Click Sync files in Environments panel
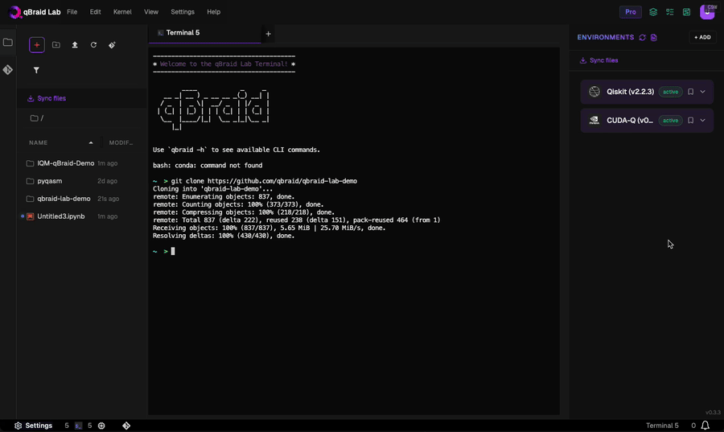The width and height of the screenshot is (724, 432). [599, 60]
